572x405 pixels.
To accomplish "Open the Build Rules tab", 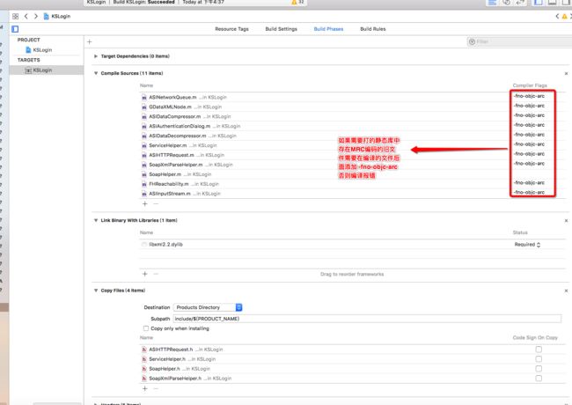I will click(373, 29).
